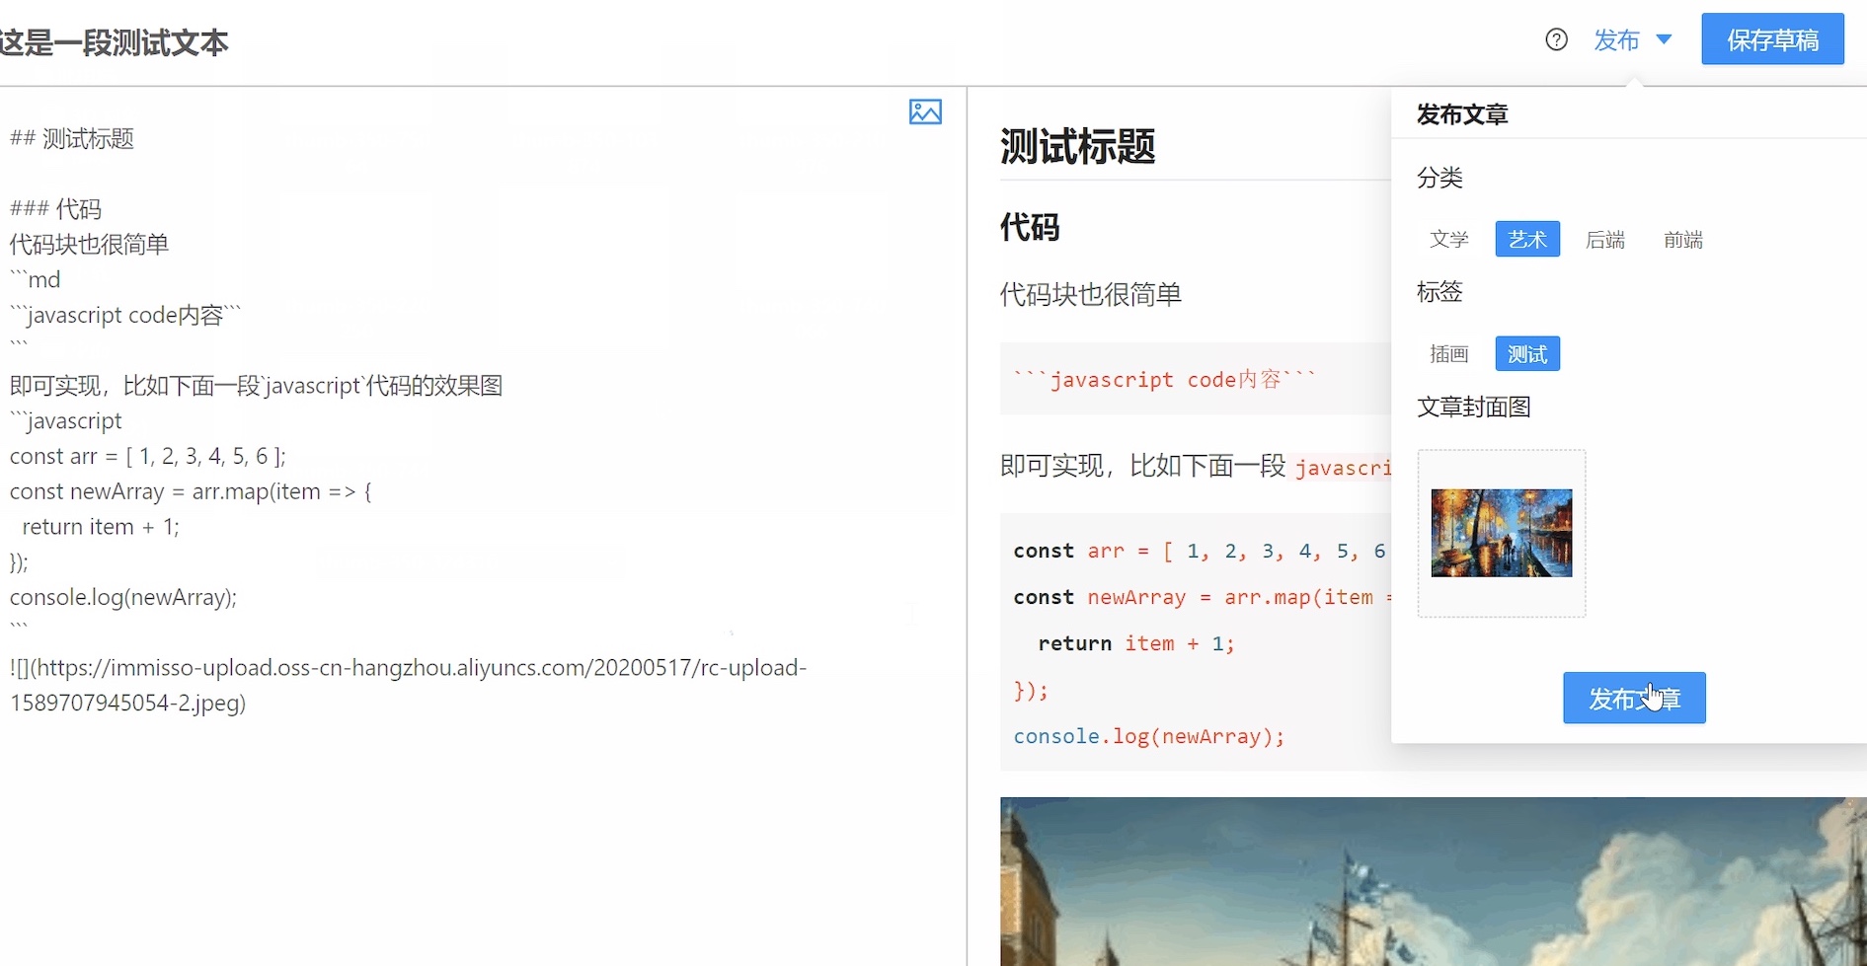The image size is (1867, 966).
Task: Click the 发布 link in header
Action: [x=1616, y=39]
